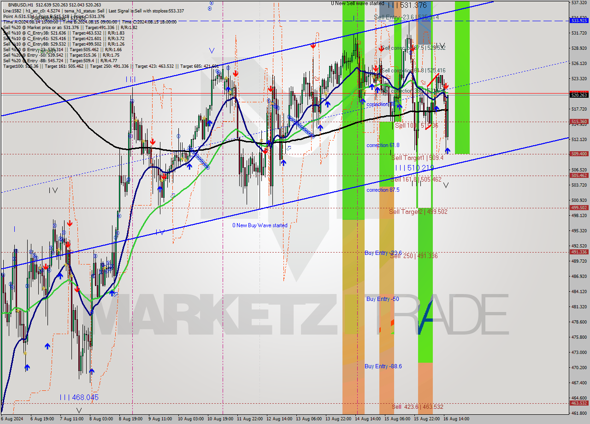Click the '15 Aug 22:00' time label
The height and width of the screenshot is (424, 590).
pyautogui.click(x=427, y=419)
